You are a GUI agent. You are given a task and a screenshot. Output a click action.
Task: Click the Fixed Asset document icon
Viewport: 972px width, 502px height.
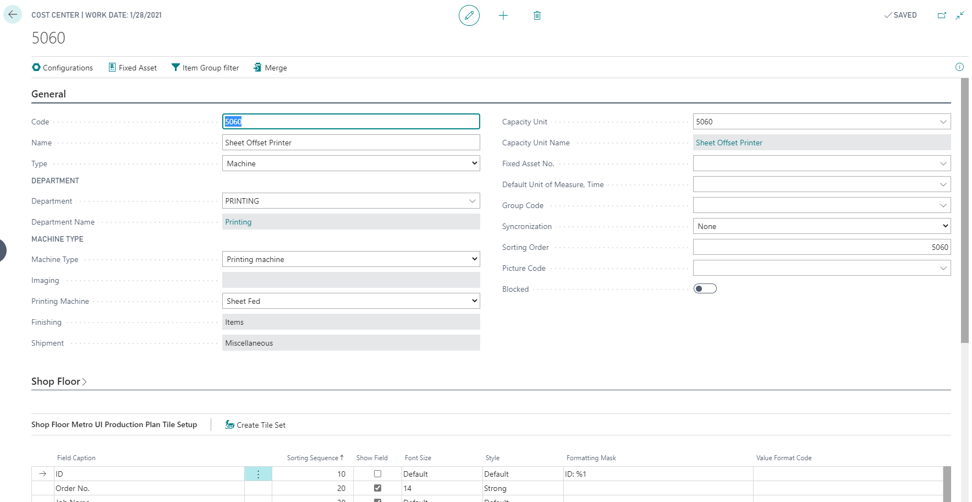pos(112,67)
